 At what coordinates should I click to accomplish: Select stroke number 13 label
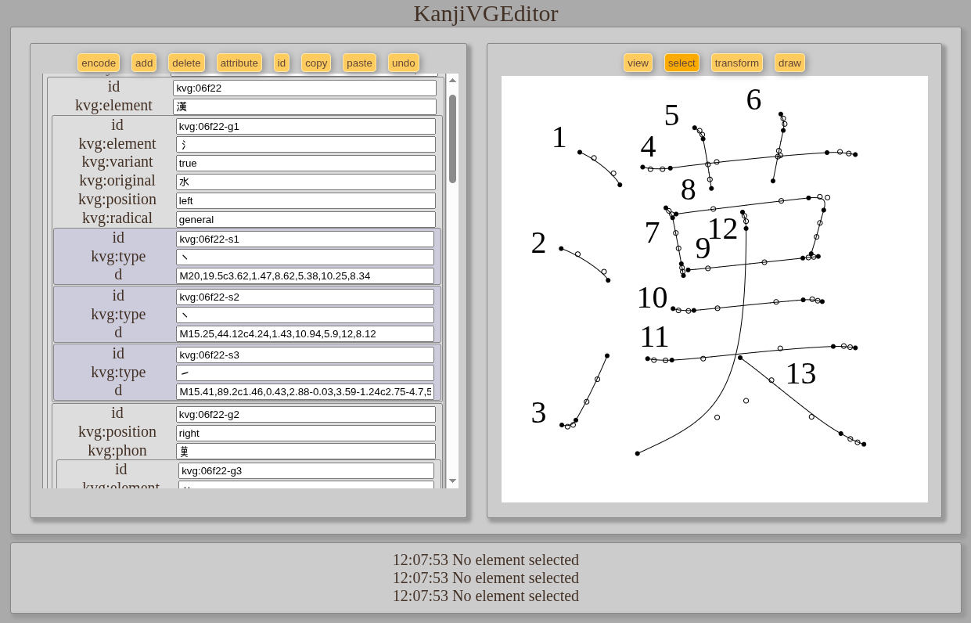click(x=800, y=373)
